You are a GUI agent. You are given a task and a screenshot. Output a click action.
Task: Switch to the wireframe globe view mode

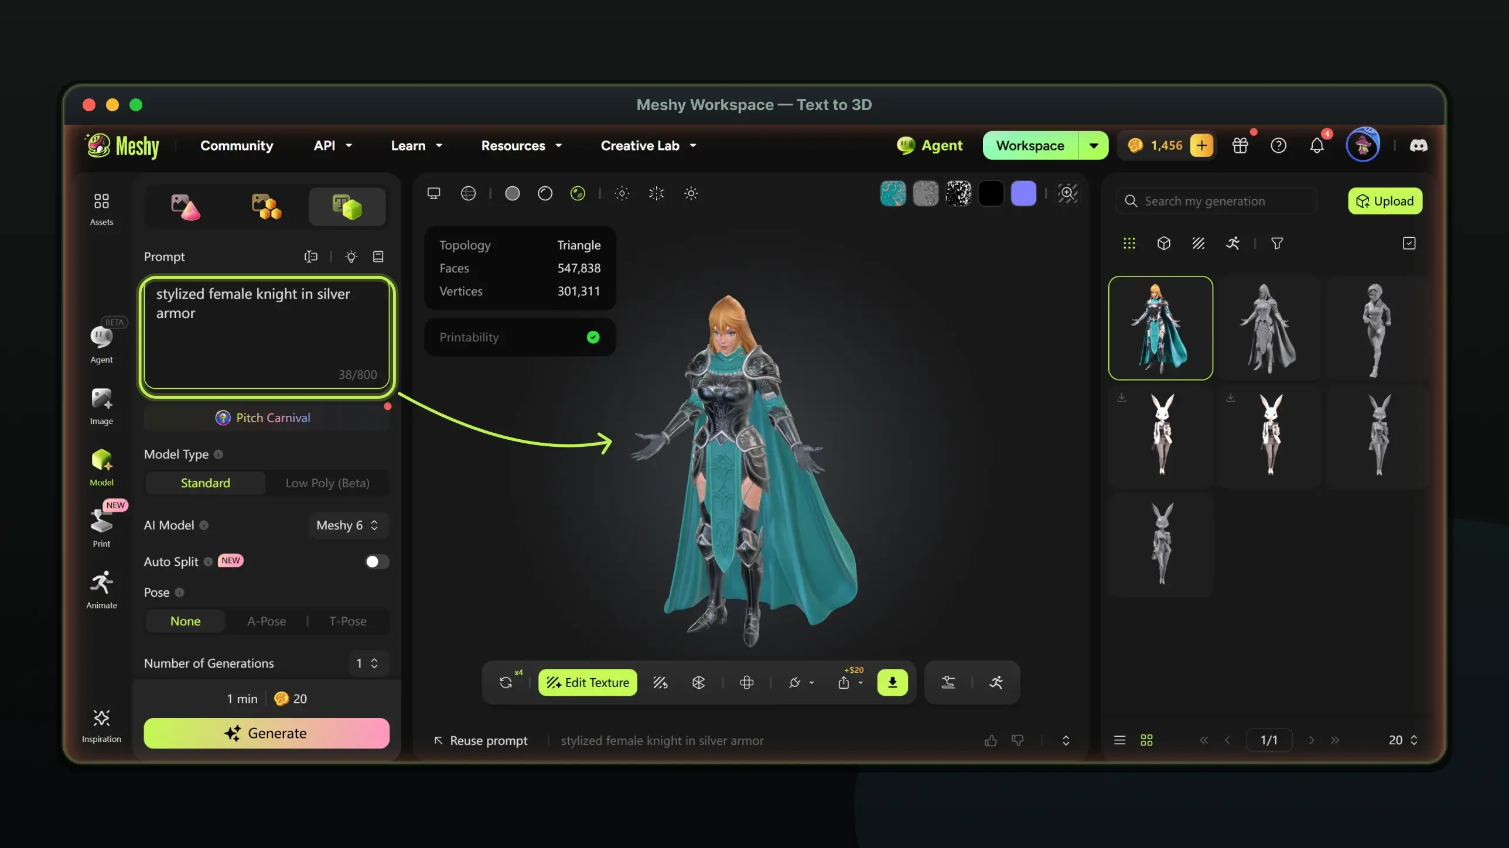pyautogui.click(x=468, y=193)
